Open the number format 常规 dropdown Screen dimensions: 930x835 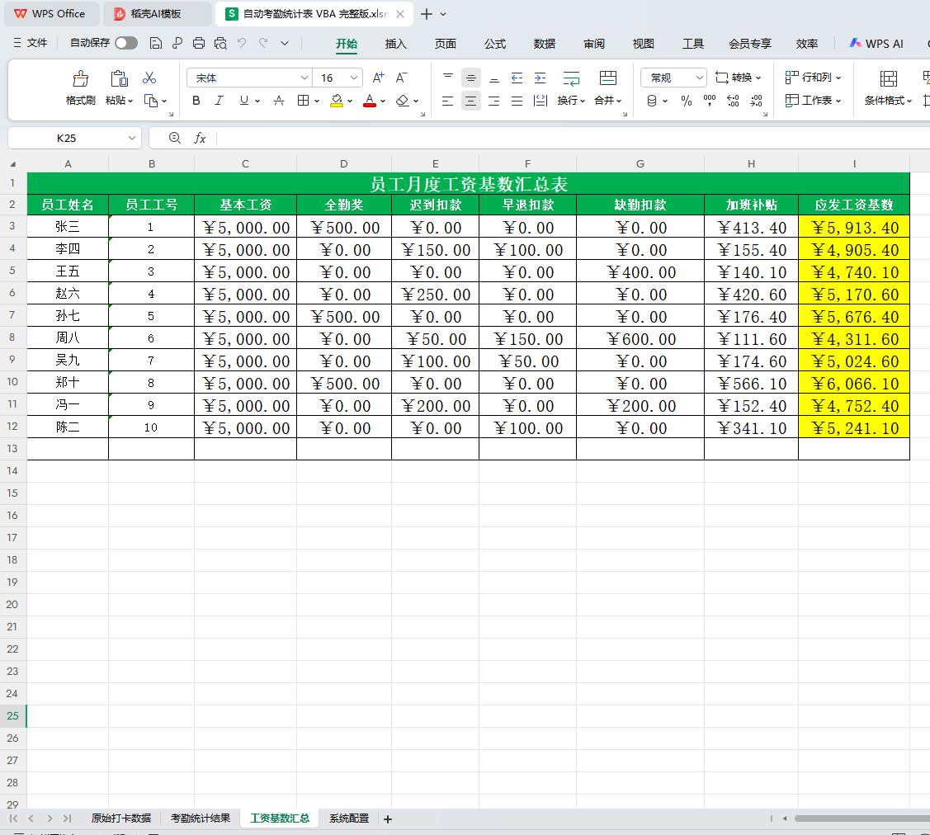click(x=699, y=78)
